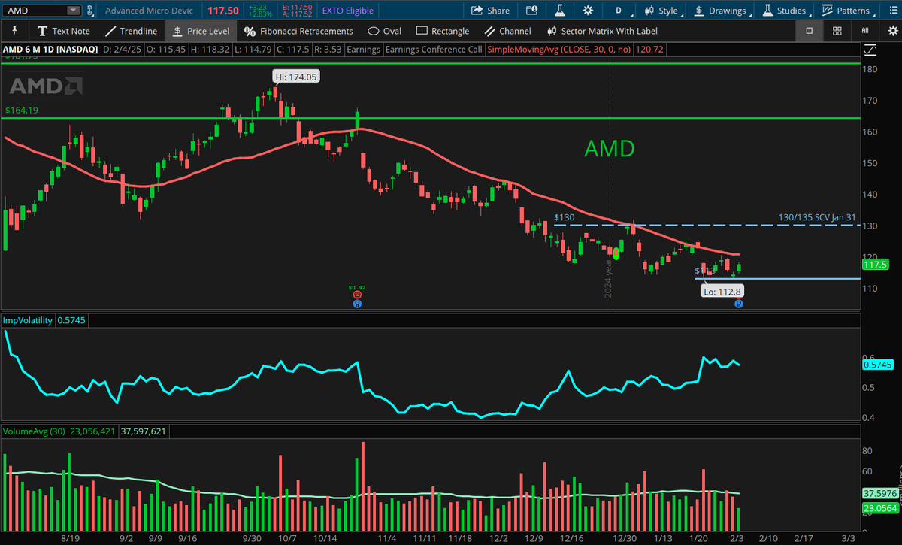Click the Earnings study label

click(362, 50)
